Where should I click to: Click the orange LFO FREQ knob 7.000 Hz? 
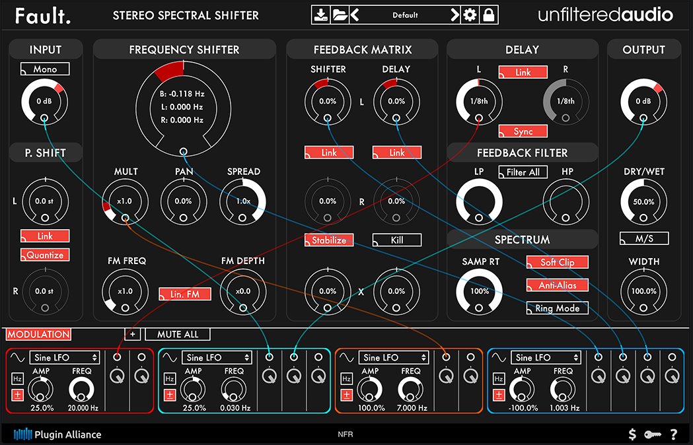pos(411,390)
